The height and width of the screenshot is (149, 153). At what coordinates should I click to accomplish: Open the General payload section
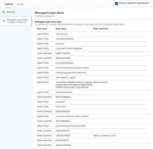tap(16, 12)
